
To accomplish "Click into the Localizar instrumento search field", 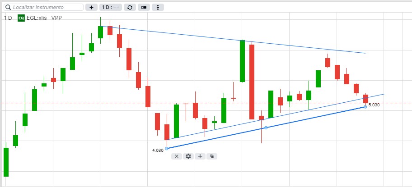I will pyautogui.click(x=44, y=7).
